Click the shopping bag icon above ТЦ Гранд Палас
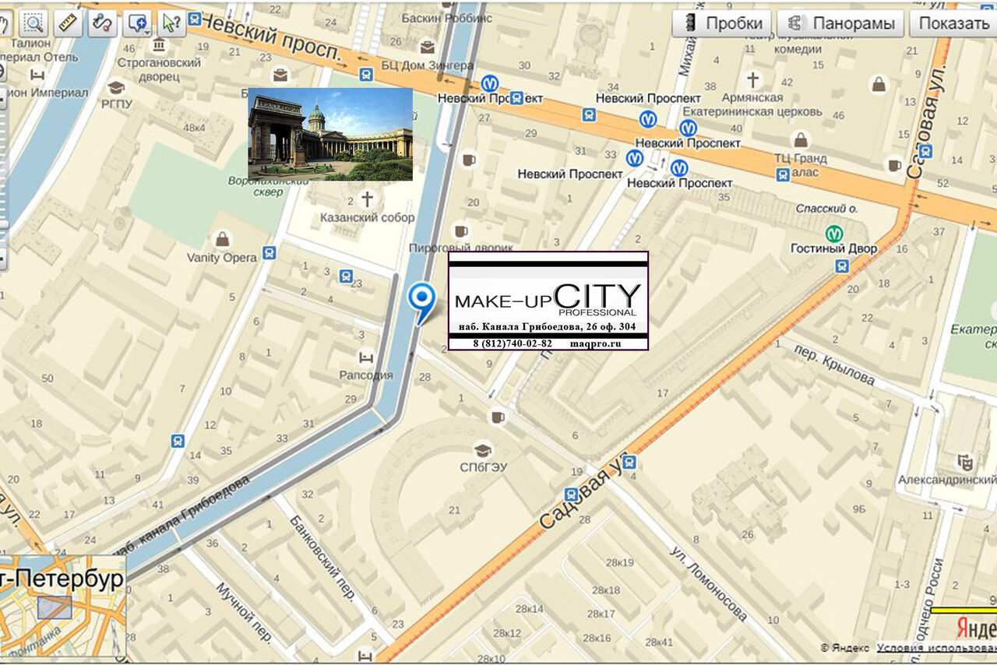Viewport: 997px width, 665px height. tap(800, 140)
